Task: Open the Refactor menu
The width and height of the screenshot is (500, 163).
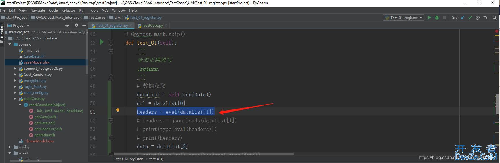Action: coord(68,10)
